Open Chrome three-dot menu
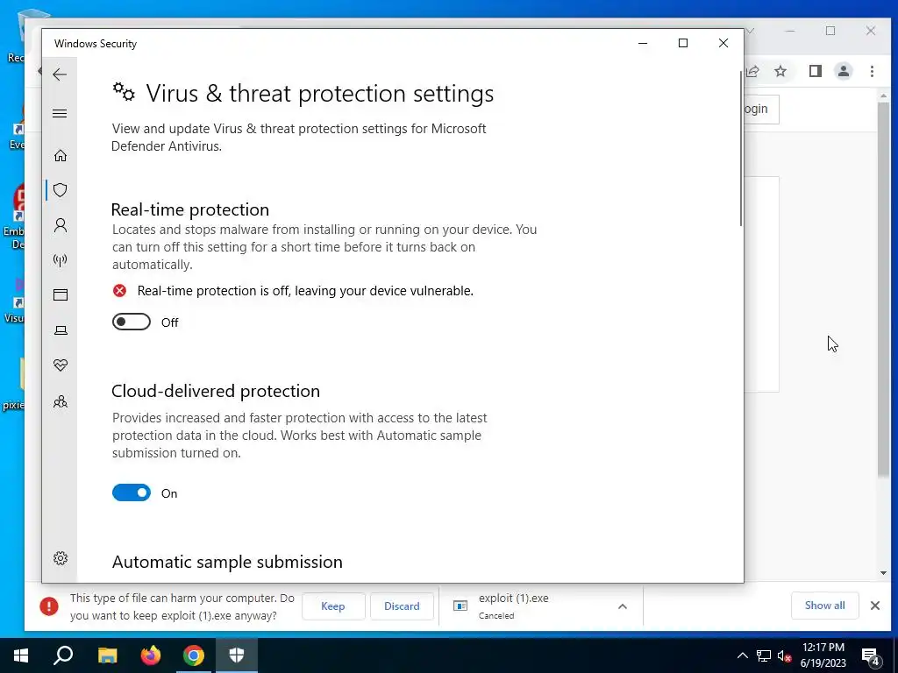This screenshot has width=898, height=673. click(x=872, y=71)
